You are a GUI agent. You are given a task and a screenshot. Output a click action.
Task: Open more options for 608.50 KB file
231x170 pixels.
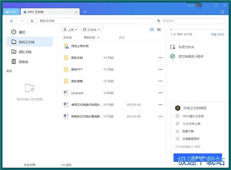tap(160, 105)
